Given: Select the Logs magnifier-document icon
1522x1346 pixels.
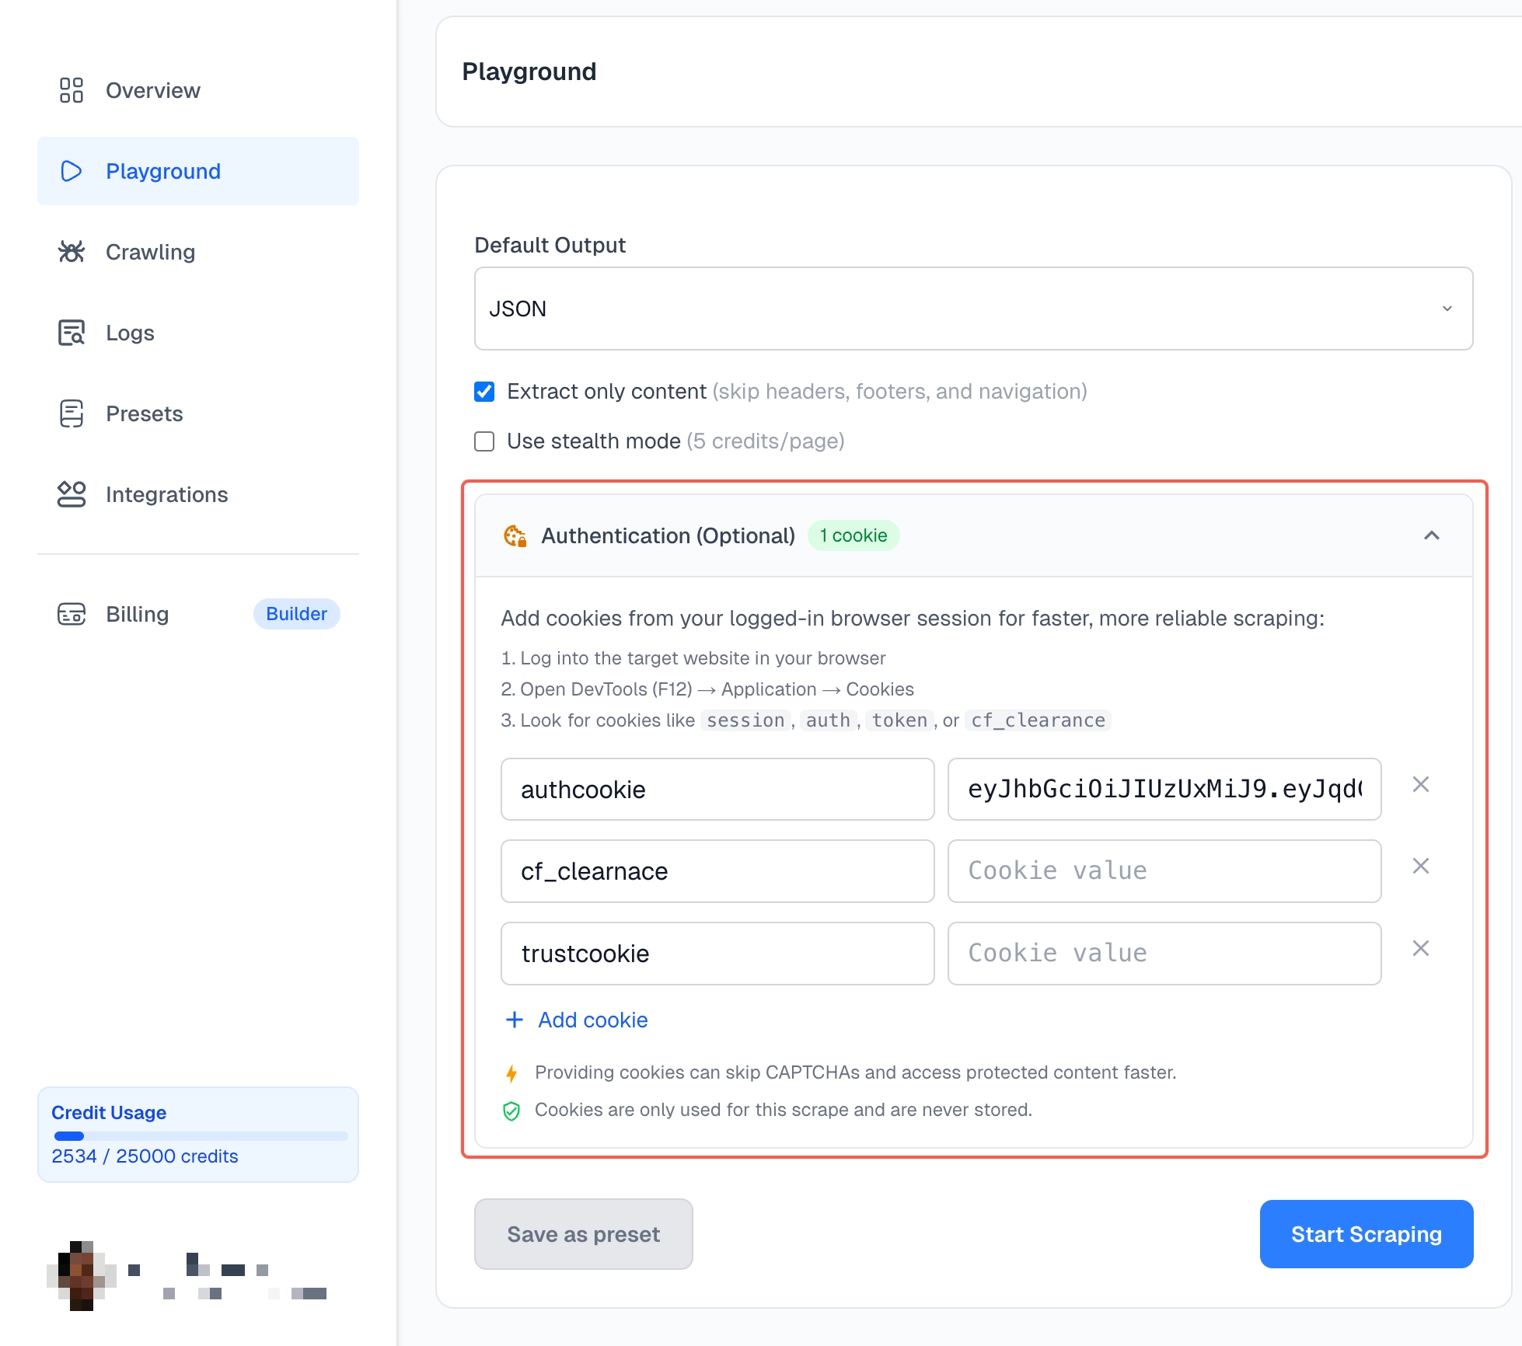Looking at the screenshot, I should (x=71, y=333).
